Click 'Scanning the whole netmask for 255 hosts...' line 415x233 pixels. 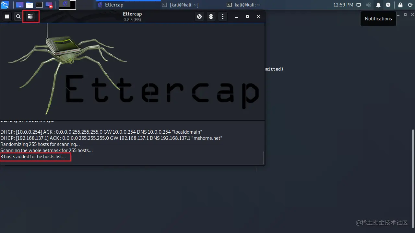[47, 150]
